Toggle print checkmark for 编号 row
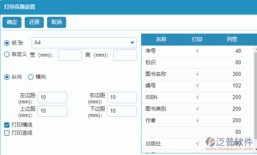Image resolution: width=257 pixels, height=155 pixels. point(197,86)
